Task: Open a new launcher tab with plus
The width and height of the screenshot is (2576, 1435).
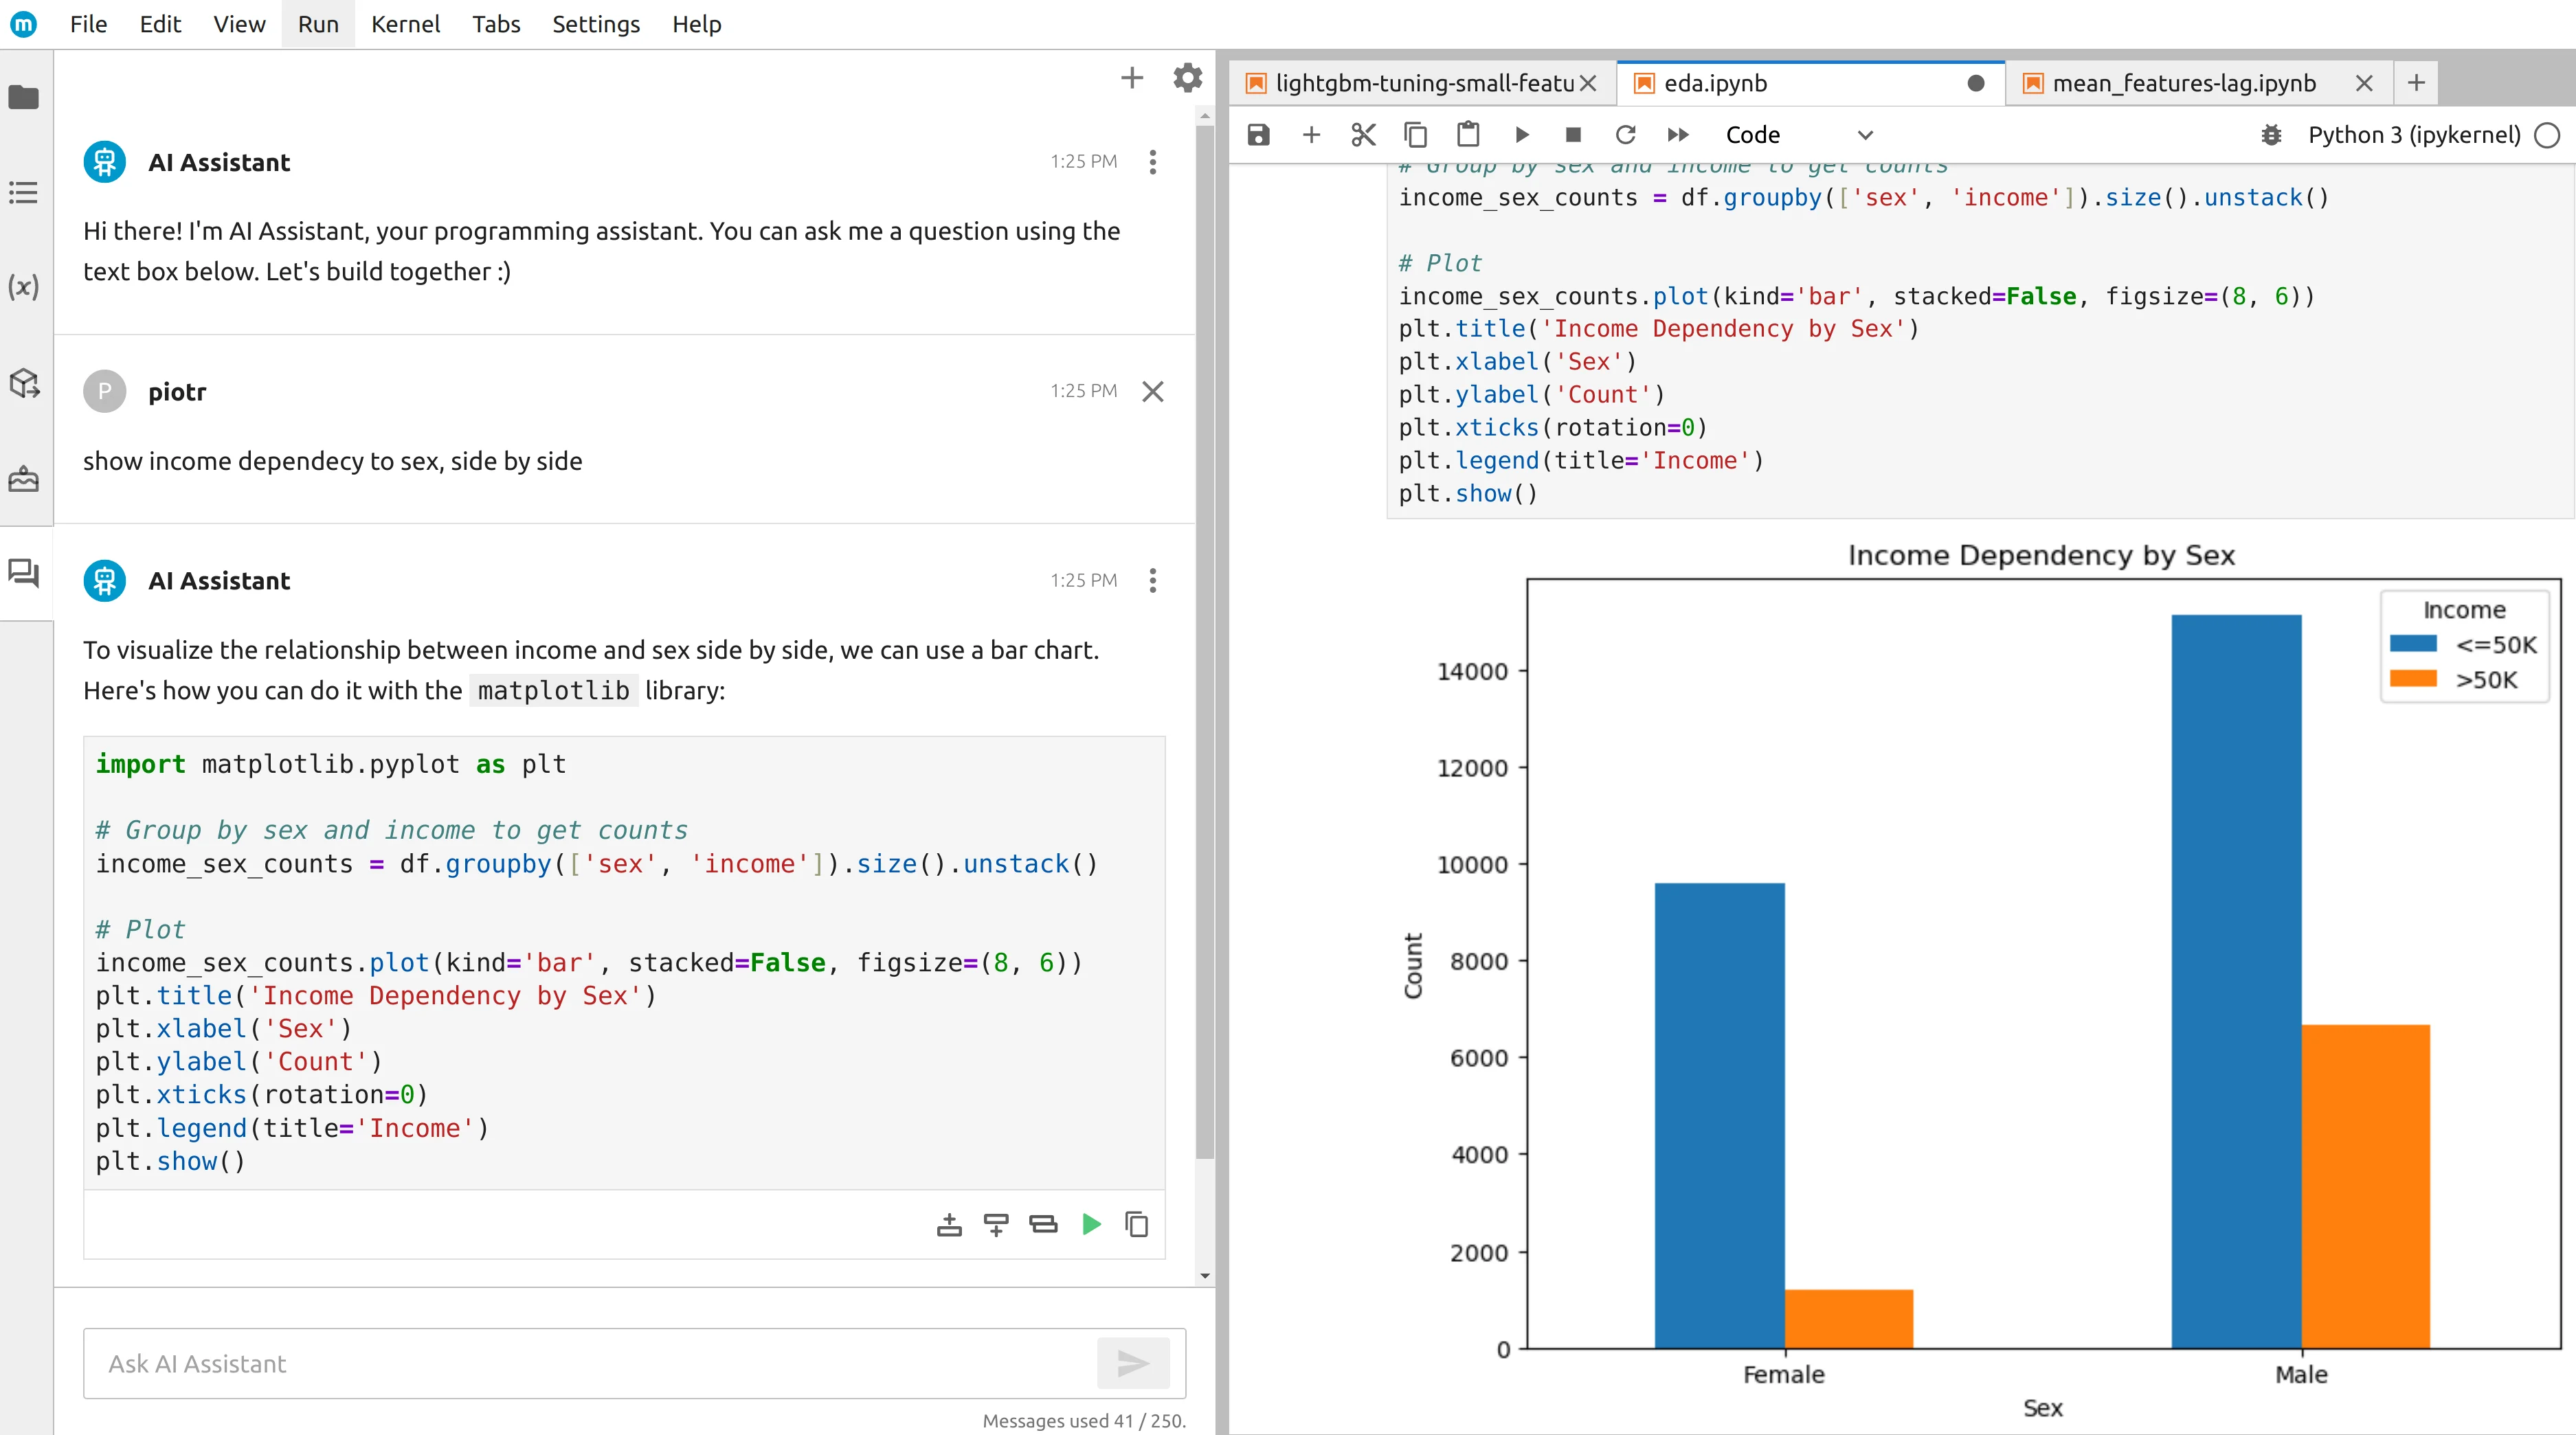Action: (2416, 83)
